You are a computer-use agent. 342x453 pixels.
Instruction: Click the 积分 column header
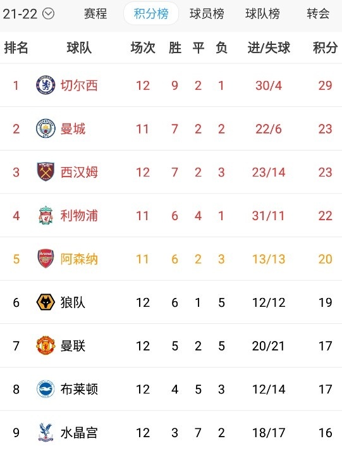[x=326, y=47]
